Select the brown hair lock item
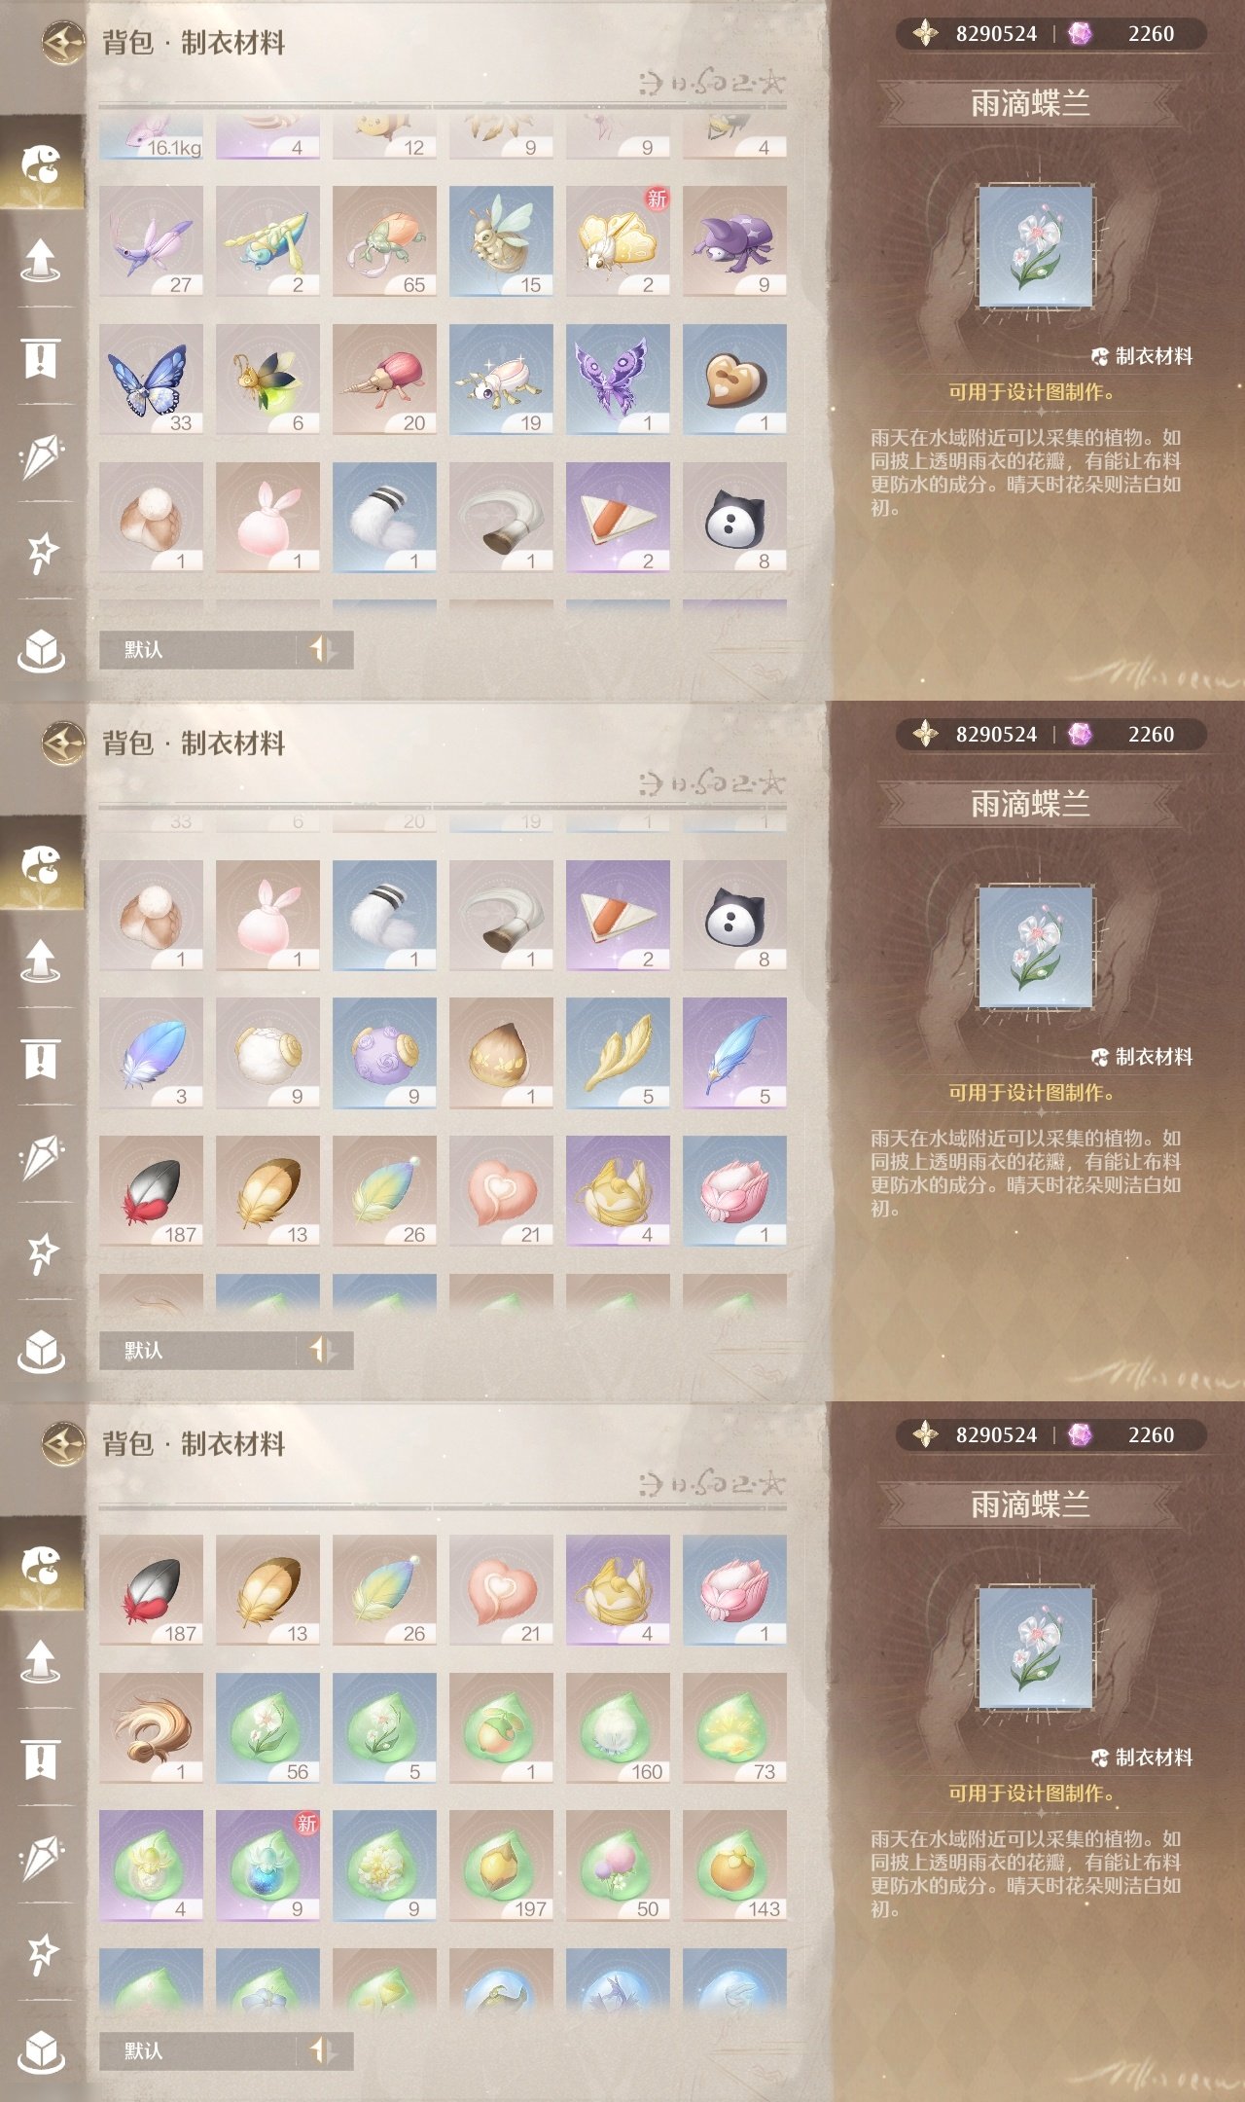The image size is (1245, 2102). coord(151,1728)
